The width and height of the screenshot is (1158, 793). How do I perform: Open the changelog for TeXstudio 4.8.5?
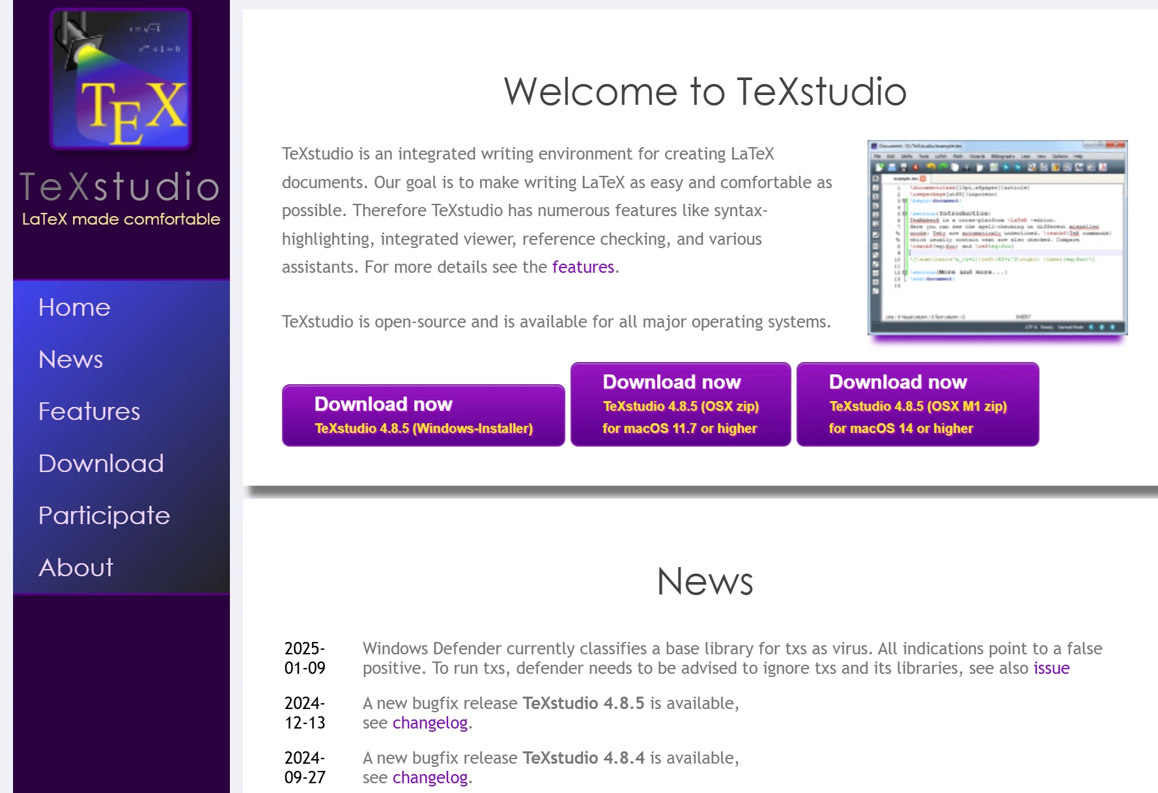coord(430,723)
